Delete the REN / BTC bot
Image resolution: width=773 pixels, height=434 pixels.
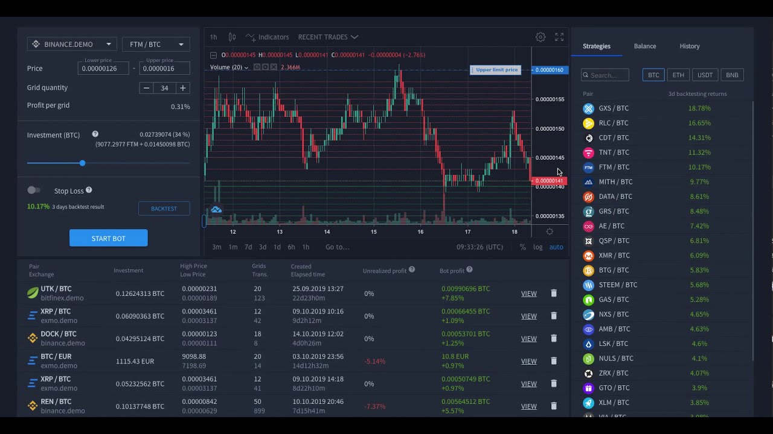pyautogui.click(x=554, y=406)
